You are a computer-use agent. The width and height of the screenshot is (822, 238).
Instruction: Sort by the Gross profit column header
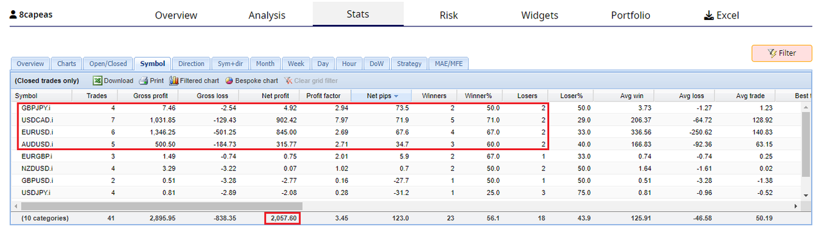[x=148, y=96]
